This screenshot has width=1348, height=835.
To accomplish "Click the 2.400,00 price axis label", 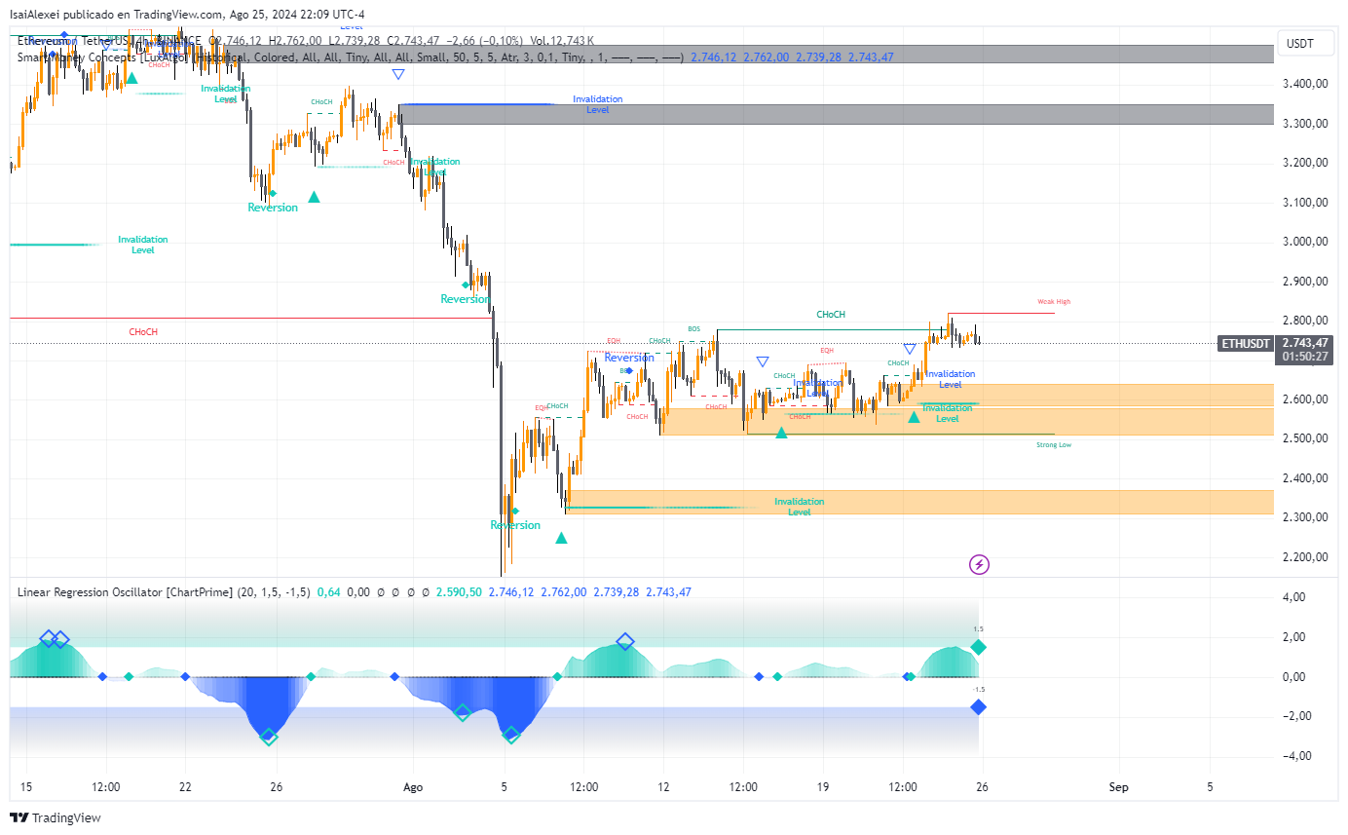I will click(x=1306, y=478).
